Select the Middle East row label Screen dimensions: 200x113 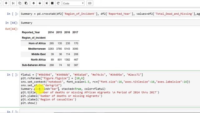(x=38, y=54)
